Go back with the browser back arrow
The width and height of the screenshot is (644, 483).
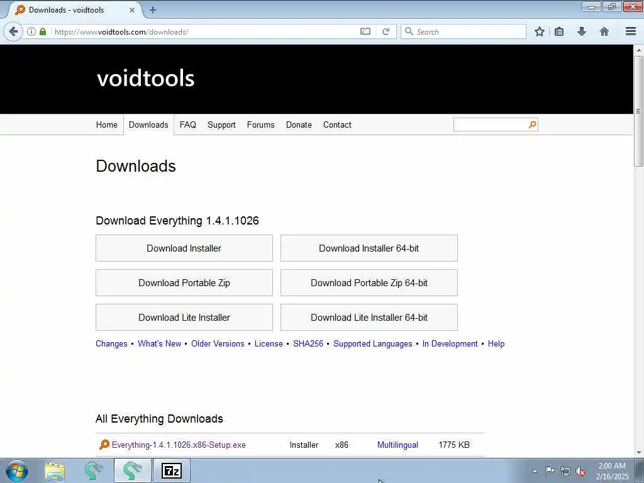pyautogui.click(x=14, y=31)
